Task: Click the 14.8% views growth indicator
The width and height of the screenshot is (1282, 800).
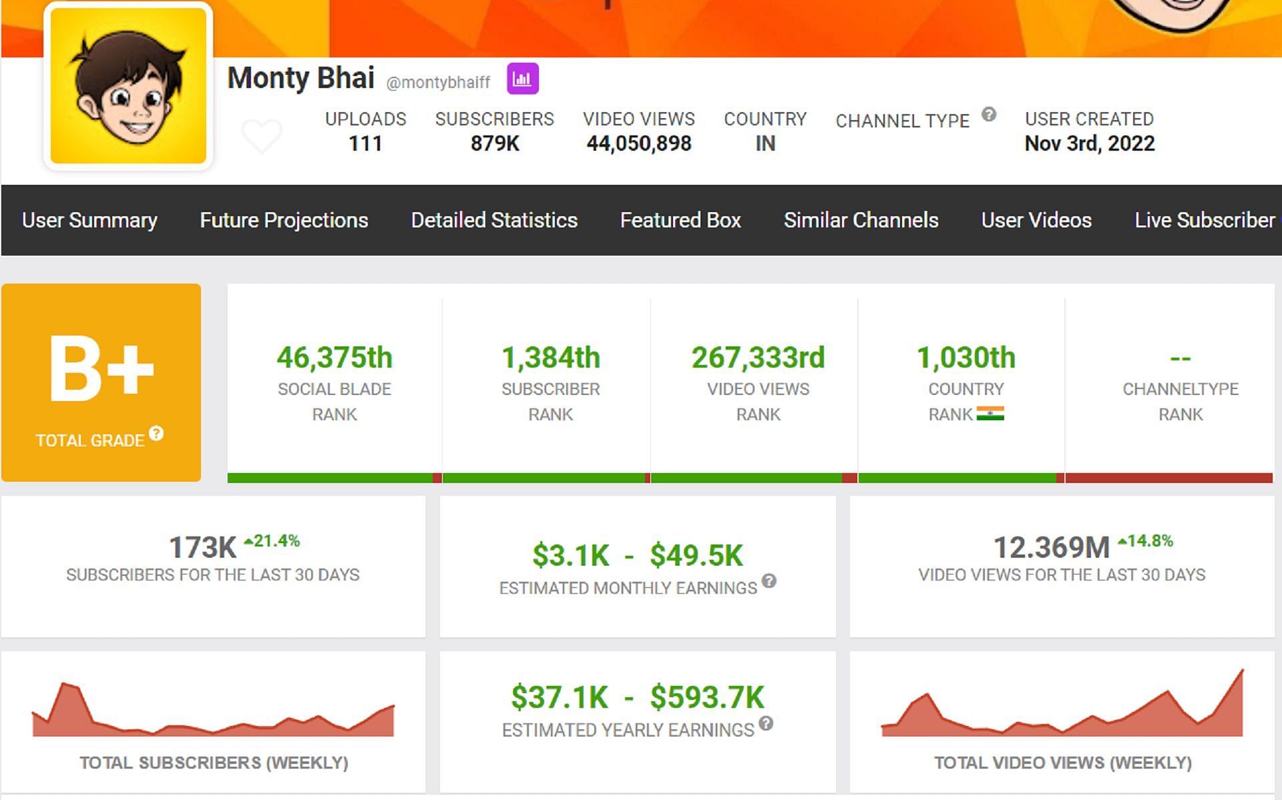Action: click(1145, 541)
